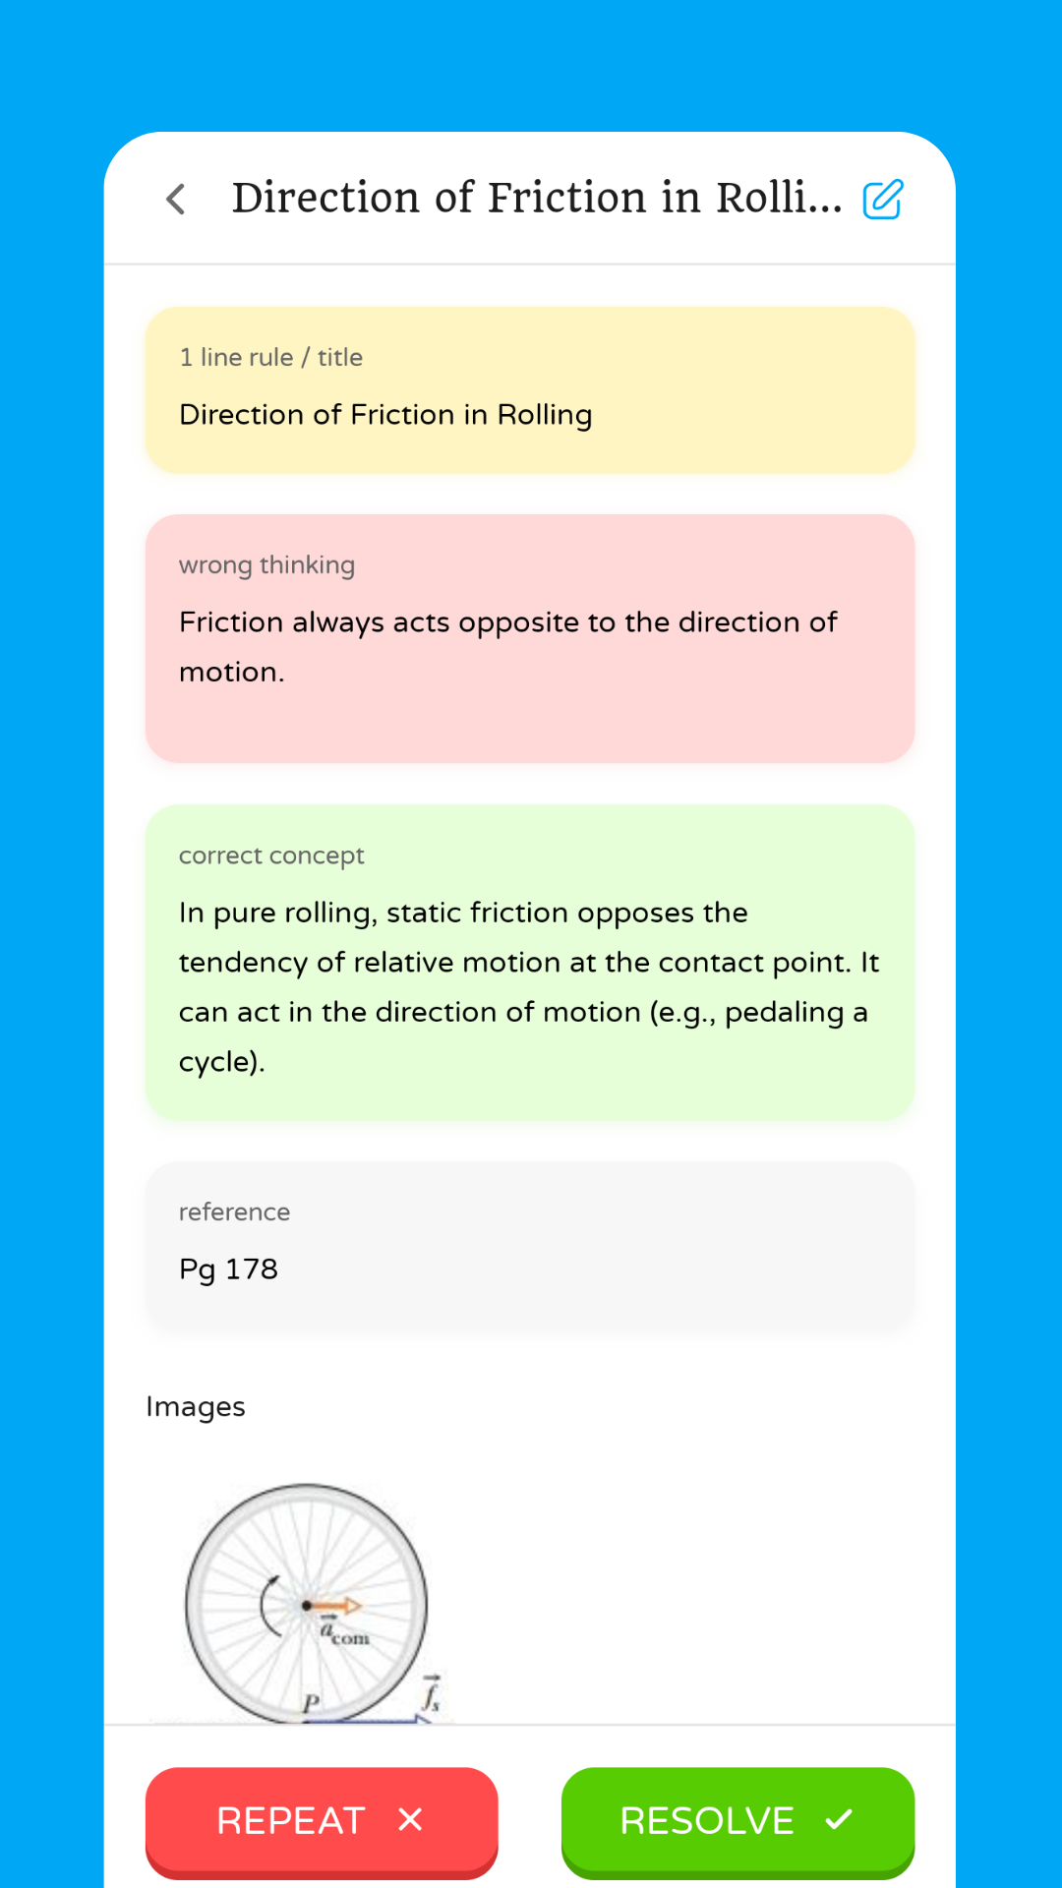Select the back navigation chevron
This screenshot has height=1888, width=1062.
tap(177, 200)
